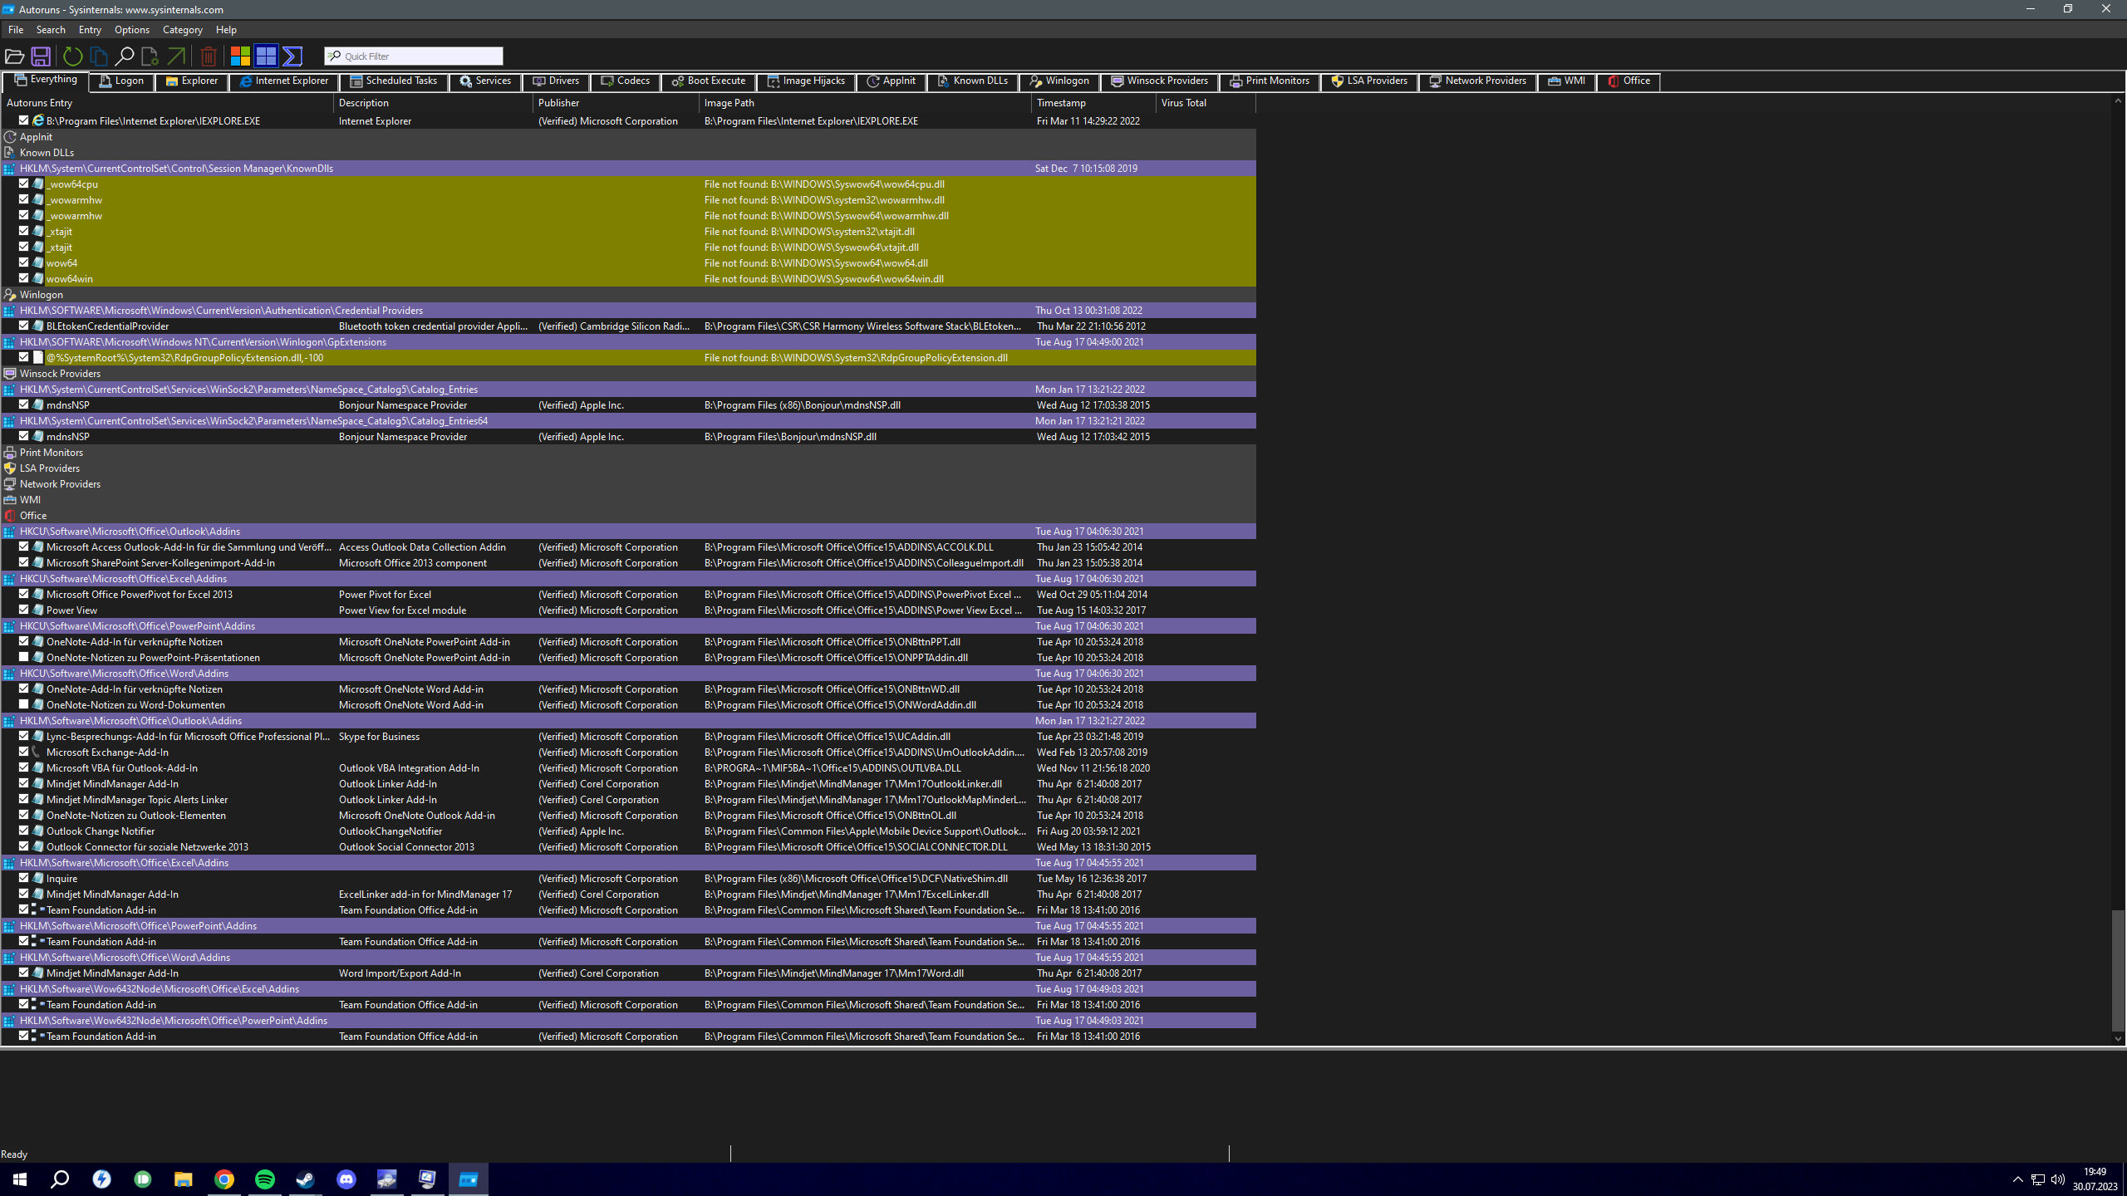This screenshot has width=2127, height=1196.
Task: Open the Options menu
Action: [131, 30]
